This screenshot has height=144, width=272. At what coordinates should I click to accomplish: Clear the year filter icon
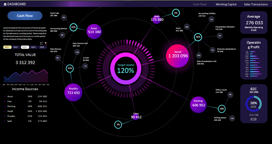click(x=46, y=43)
